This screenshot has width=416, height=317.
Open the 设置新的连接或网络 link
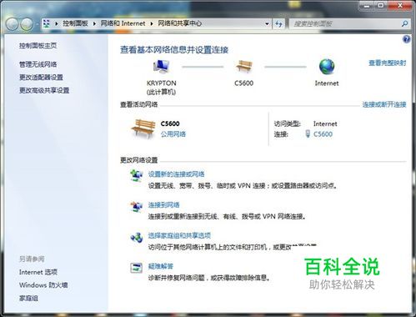click(x=176, y=174)
